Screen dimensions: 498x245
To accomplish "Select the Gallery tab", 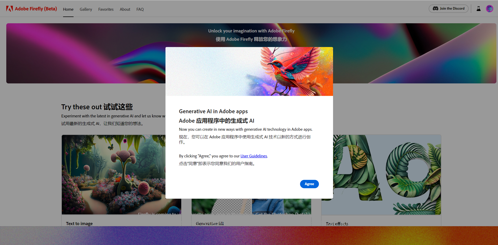I will pyautogui.click(x=86, y=9).
